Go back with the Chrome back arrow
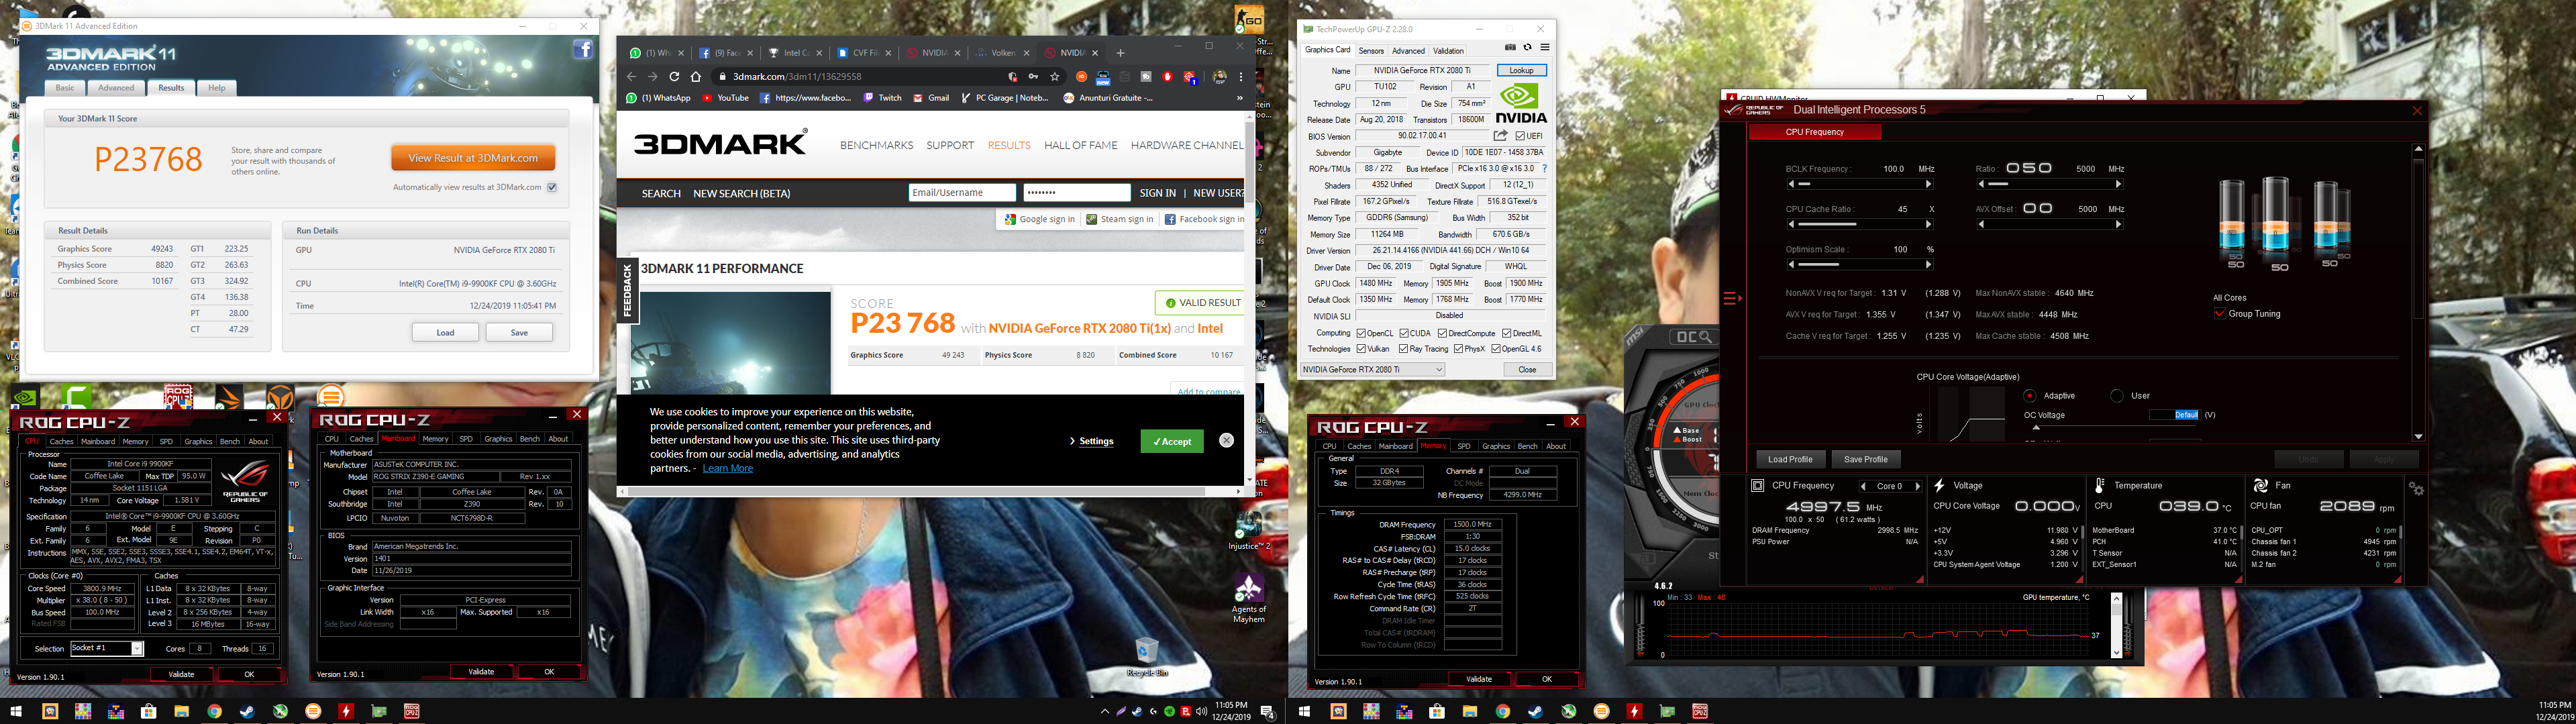 [x=631, y=77]
